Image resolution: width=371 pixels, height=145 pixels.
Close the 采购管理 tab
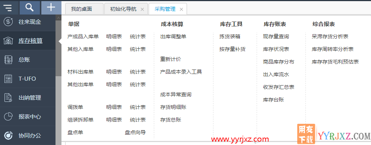[181, 9]
